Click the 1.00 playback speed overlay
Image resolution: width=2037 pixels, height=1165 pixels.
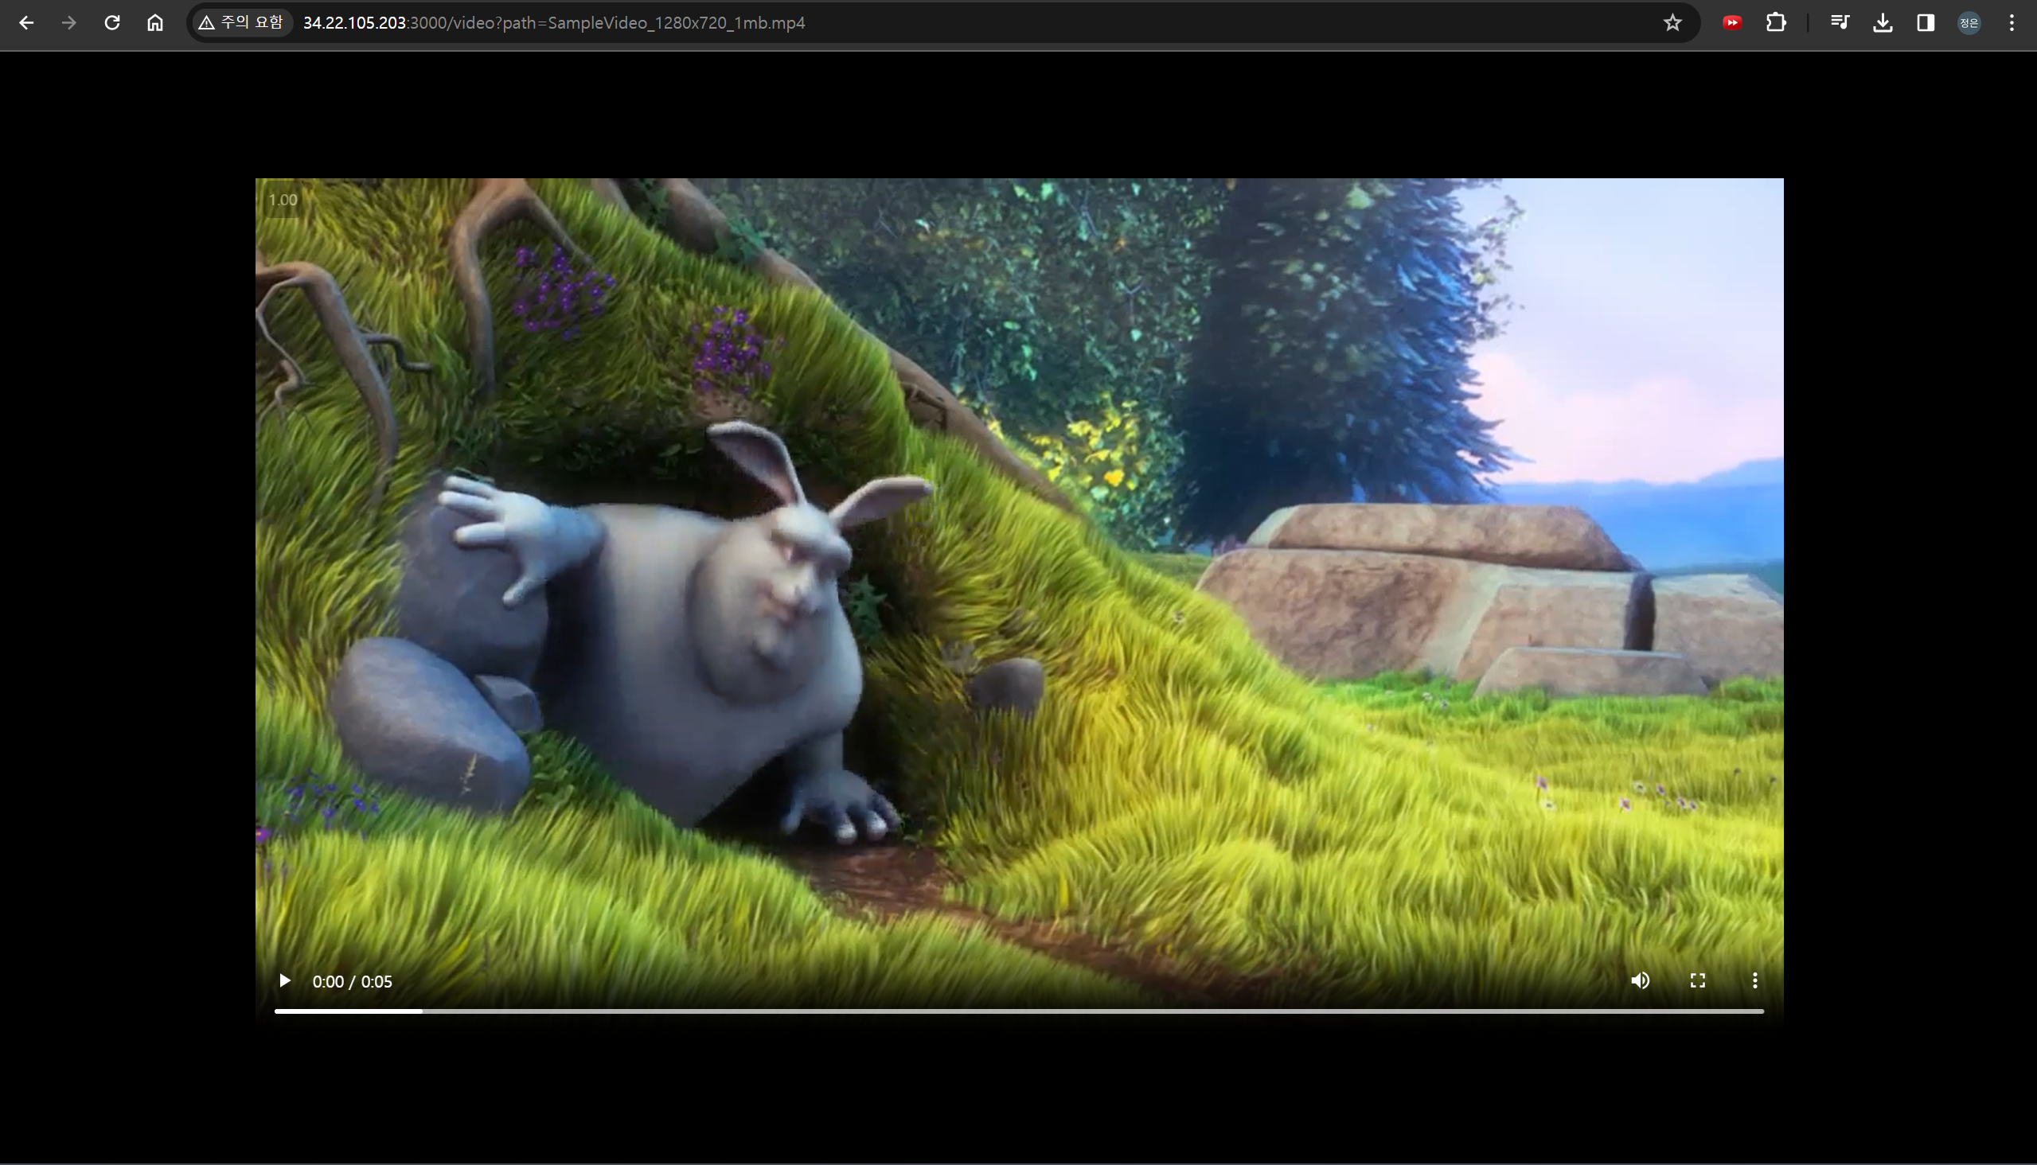coord(283,200)
